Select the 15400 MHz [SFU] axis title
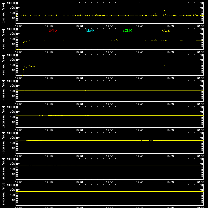The height and width of the screenshot is (208, 208). (4, 195)
